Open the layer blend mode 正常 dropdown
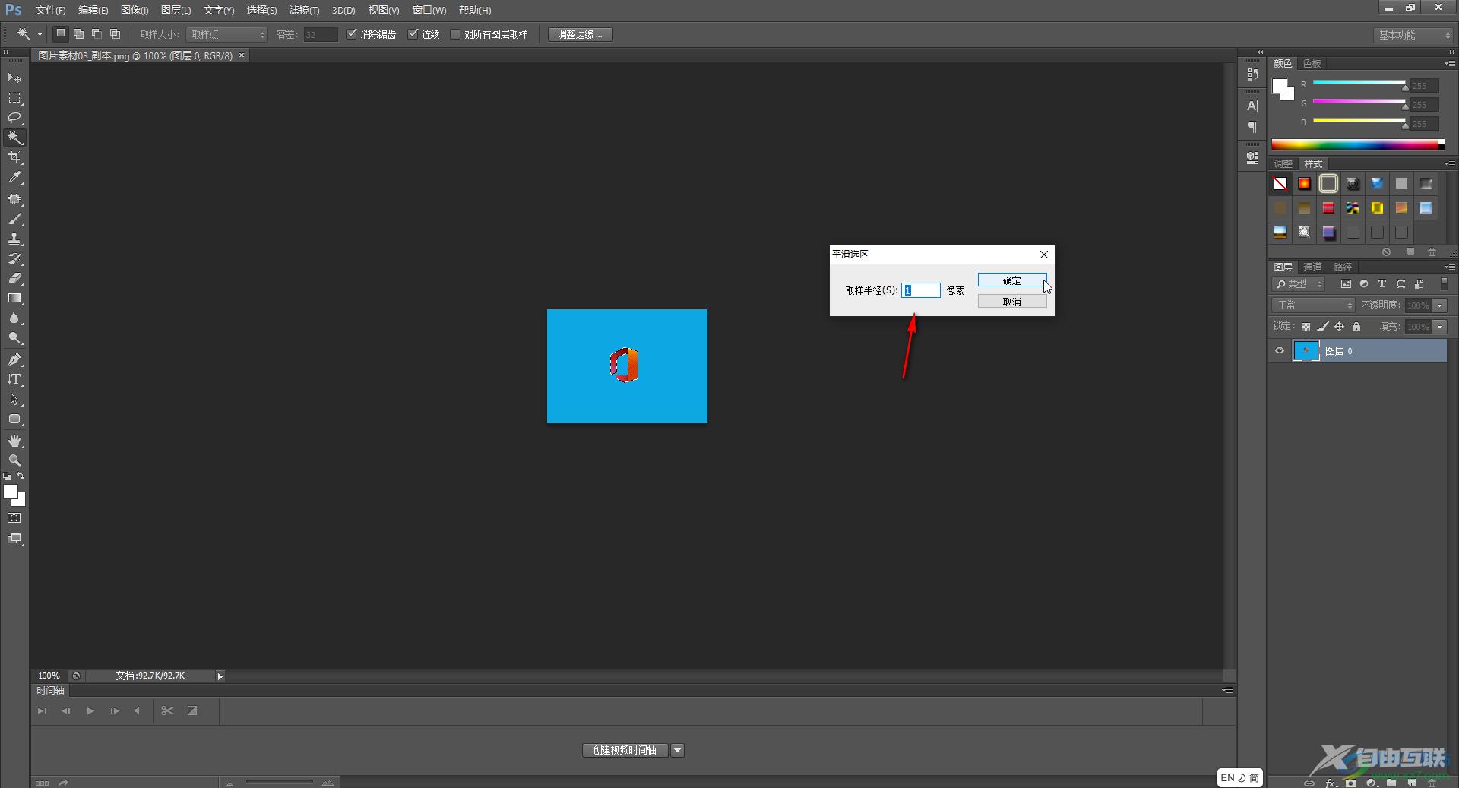This screenshot has width=1459, height=788. tap(1313, 305)
